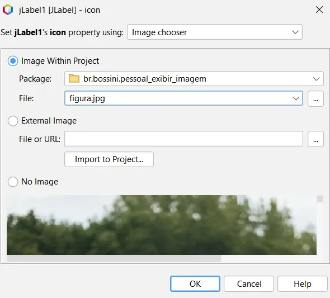
Task: Click the 'File:' label
Action: coord(26,98)
